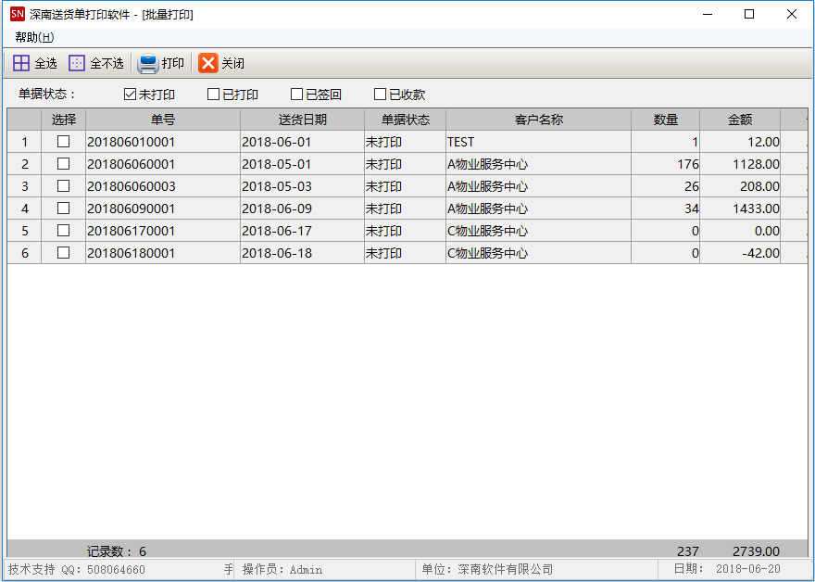Sort by the 客户名称 column header
The image size is (815, 582).
tap(538, 120)
